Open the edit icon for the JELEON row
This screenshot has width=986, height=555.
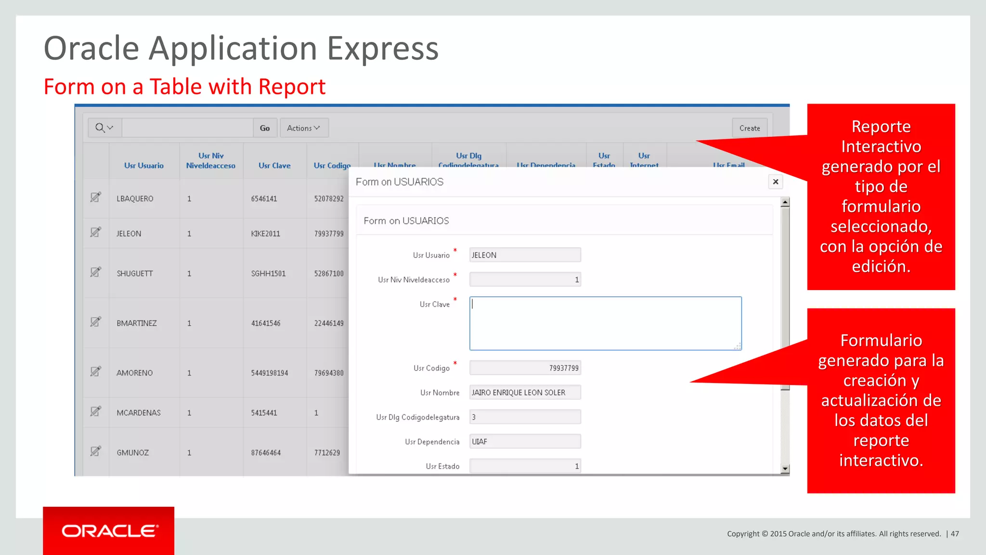[x=95, y=232]
